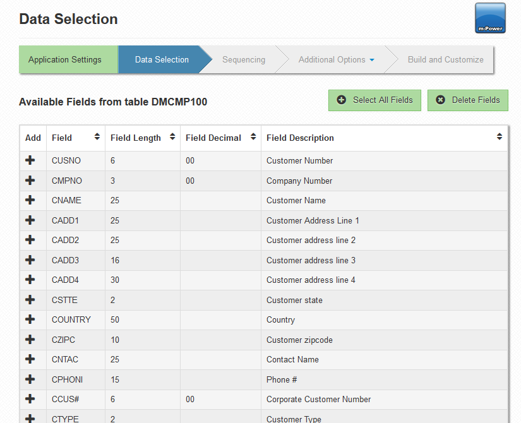Sort by Field Decimal column header
Screen dimensions: 521x423
[x=220, y=138]
